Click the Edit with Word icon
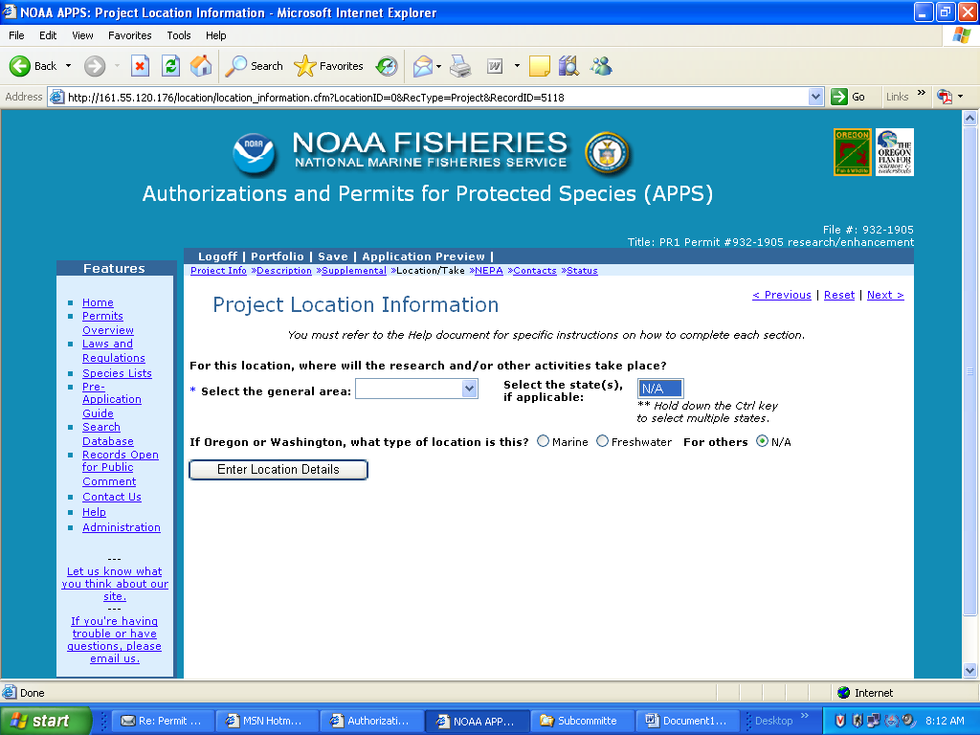Screen dimensions: 980x735 [495, 66]
